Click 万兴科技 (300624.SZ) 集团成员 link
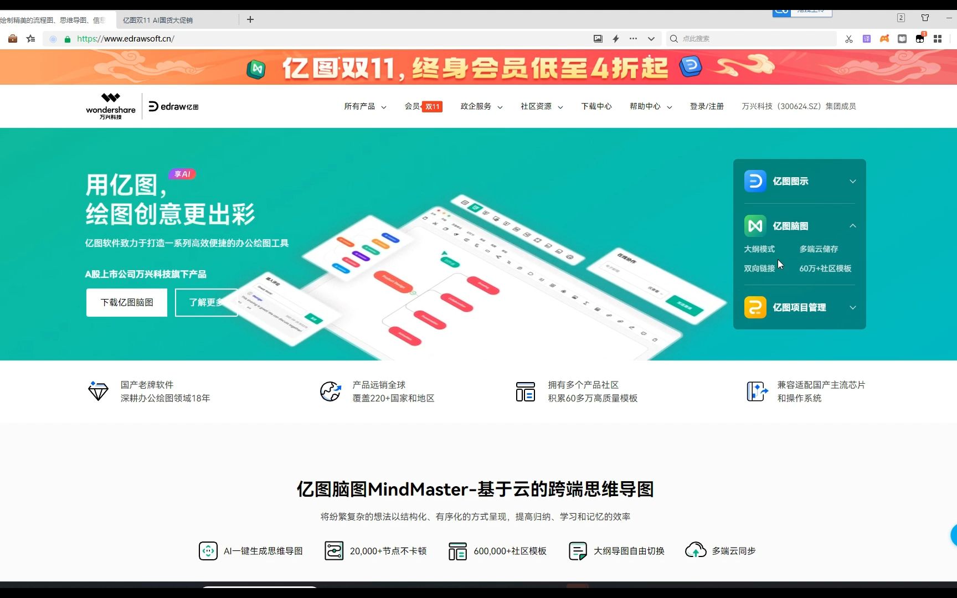 tap(799, 106)
